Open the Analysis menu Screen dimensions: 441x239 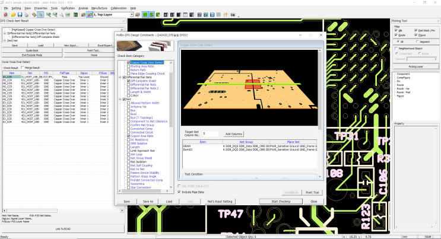tap(83, 8)
